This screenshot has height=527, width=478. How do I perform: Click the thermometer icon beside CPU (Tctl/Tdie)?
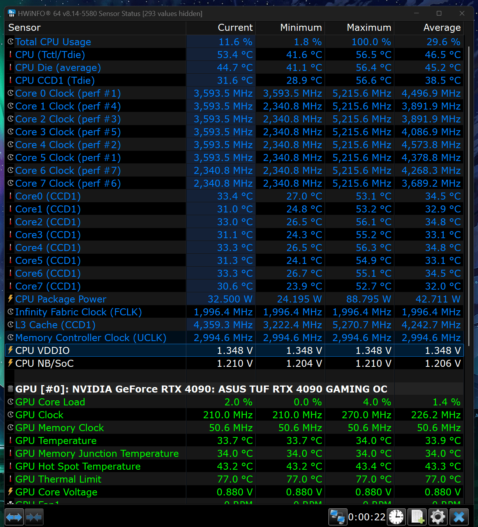pyautogui.click(x=11, y=54)
